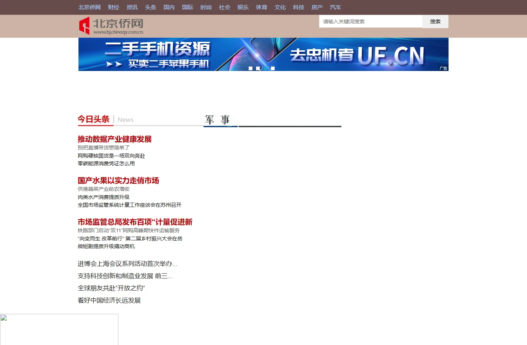Image resolution: width=527 pixels, height=345 pixels.
Task: Select the 头条 navigation item
Action: coord(150,7)
